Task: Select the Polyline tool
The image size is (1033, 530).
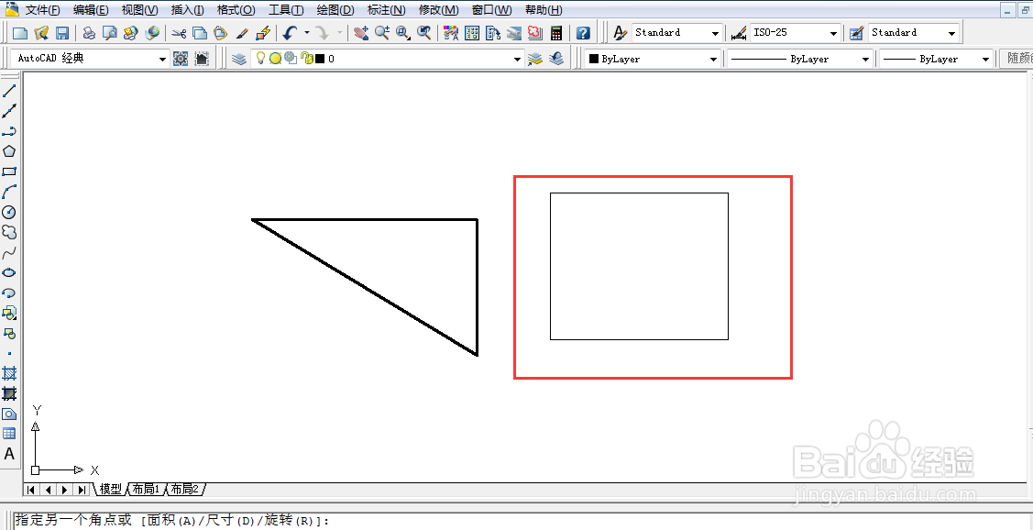Action: (9, 131)
